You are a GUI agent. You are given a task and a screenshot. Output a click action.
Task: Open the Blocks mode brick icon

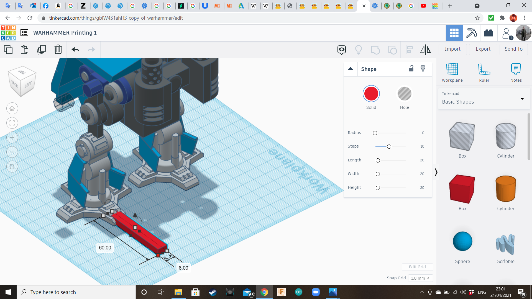(488, 33)
